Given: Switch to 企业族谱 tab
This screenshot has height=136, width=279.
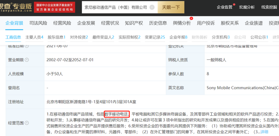Looking at the screenshot, I should tap(254, 23).
